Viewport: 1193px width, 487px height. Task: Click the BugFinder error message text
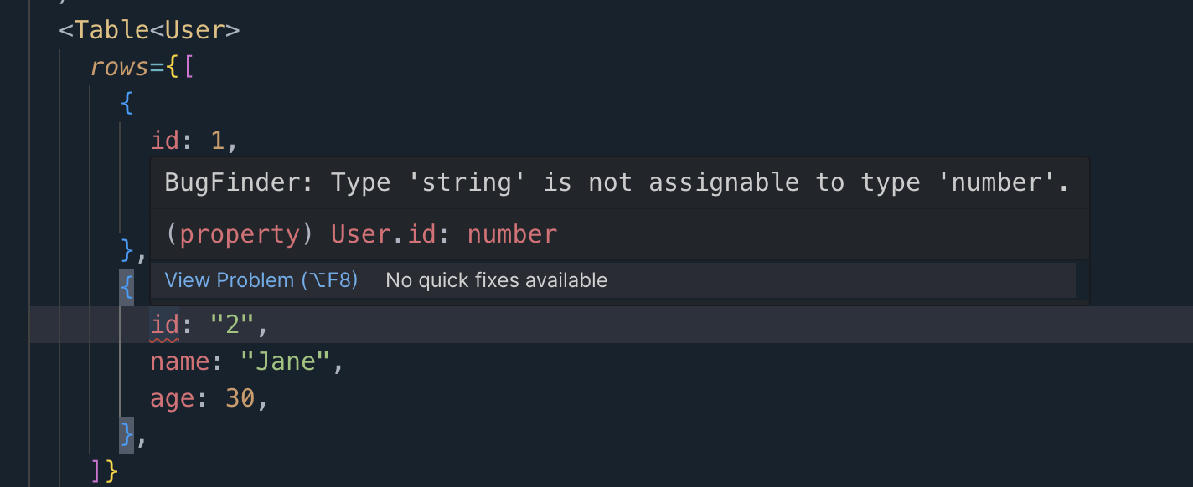617,182
